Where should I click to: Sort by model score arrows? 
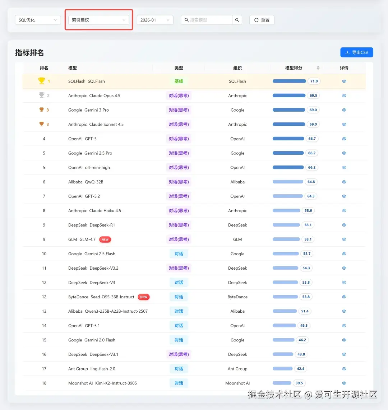coord(318,68)
